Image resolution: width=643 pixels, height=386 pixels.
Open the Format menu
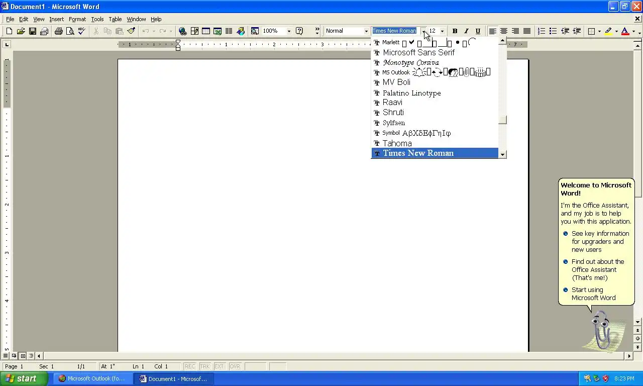pyautogui.click(x=77, y=19)
